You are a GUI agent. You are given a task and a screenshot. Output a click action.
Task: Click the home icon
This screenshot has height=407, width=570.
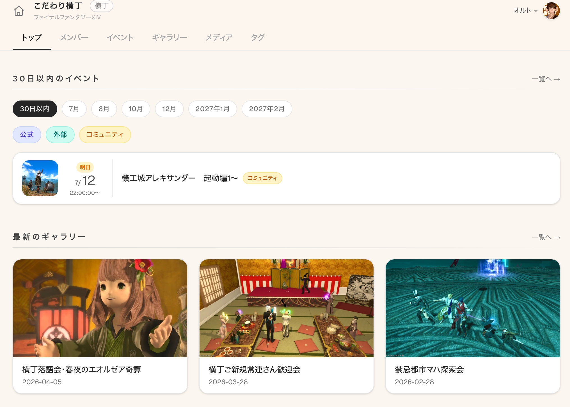pos(19,11)
